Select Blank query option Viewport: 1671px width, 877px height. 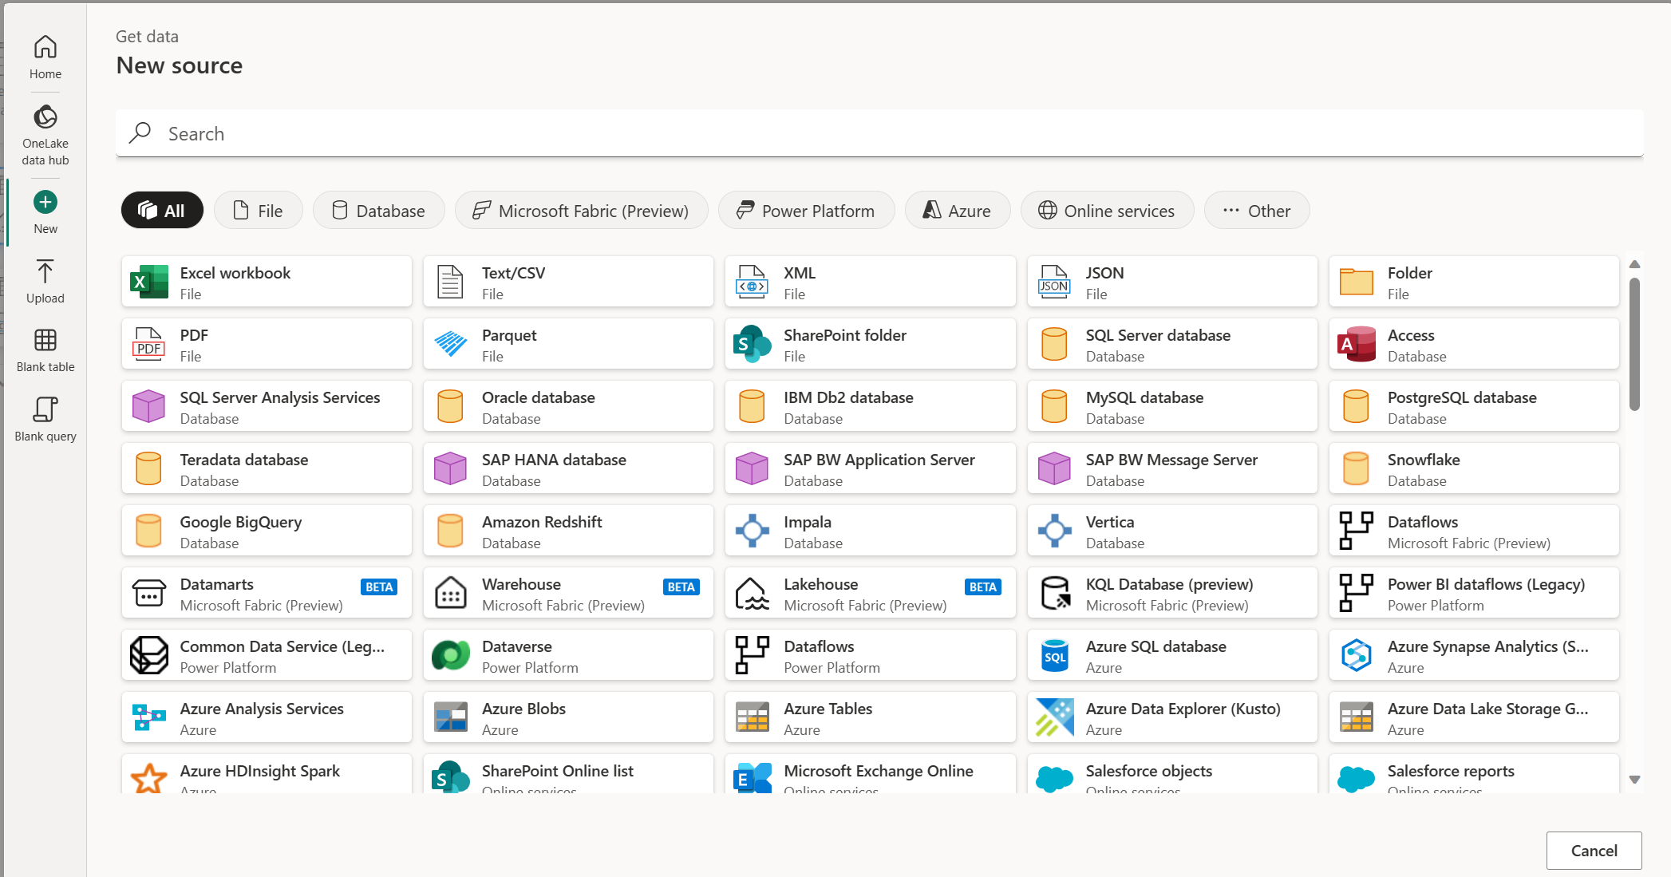(45, 419)
